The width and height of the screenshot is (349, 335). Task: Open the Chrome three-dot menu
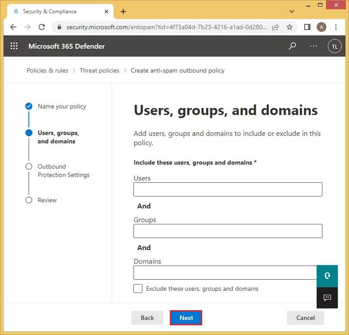[337, 27]
